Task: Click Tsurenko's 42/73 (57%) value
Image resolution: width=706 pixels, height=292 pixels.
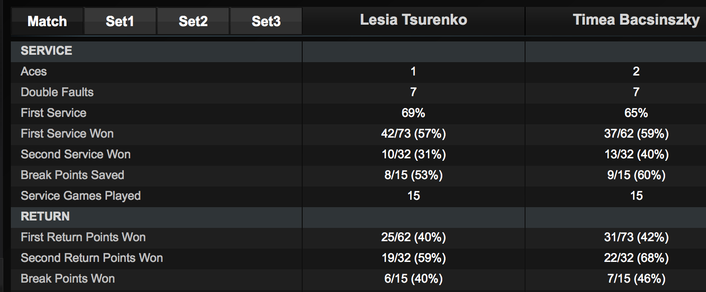Action: click(413, 134)
